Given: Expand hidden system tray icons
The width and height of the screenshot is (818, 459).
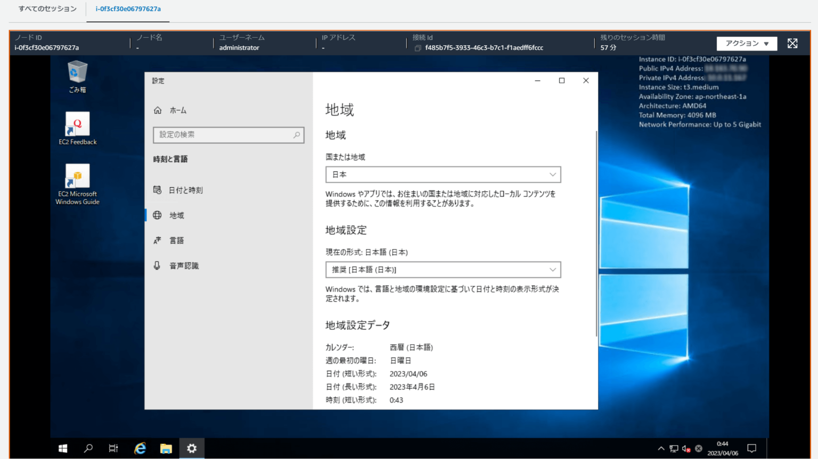Looking at the screenshot, I should tap(660, 448).
